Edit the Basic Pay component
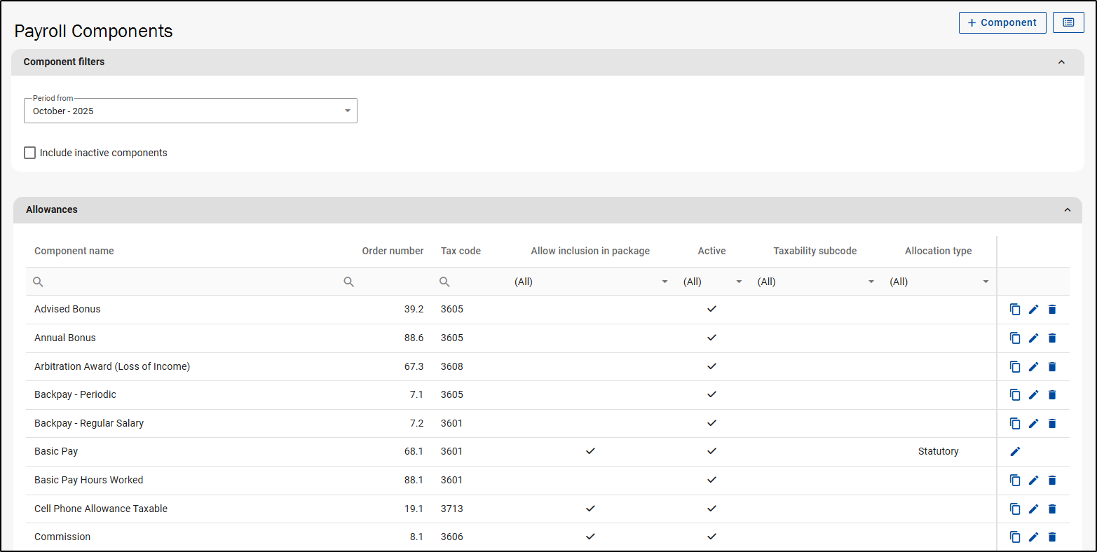This screenshot has width=1097, height=552. pyautogui.click(x=1015, y=452)
